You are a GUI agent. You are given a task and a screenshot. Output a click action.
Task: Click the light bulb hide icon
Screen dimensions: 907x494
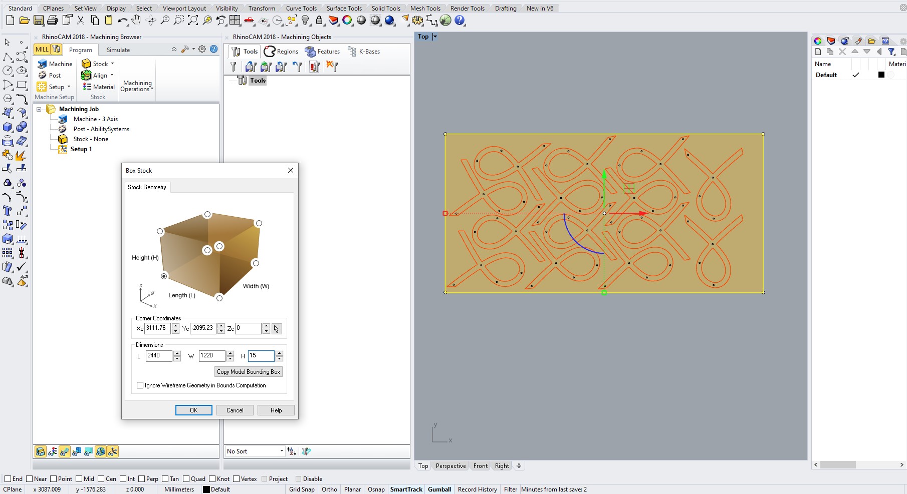pyautogui.click(x=305, y=21)
